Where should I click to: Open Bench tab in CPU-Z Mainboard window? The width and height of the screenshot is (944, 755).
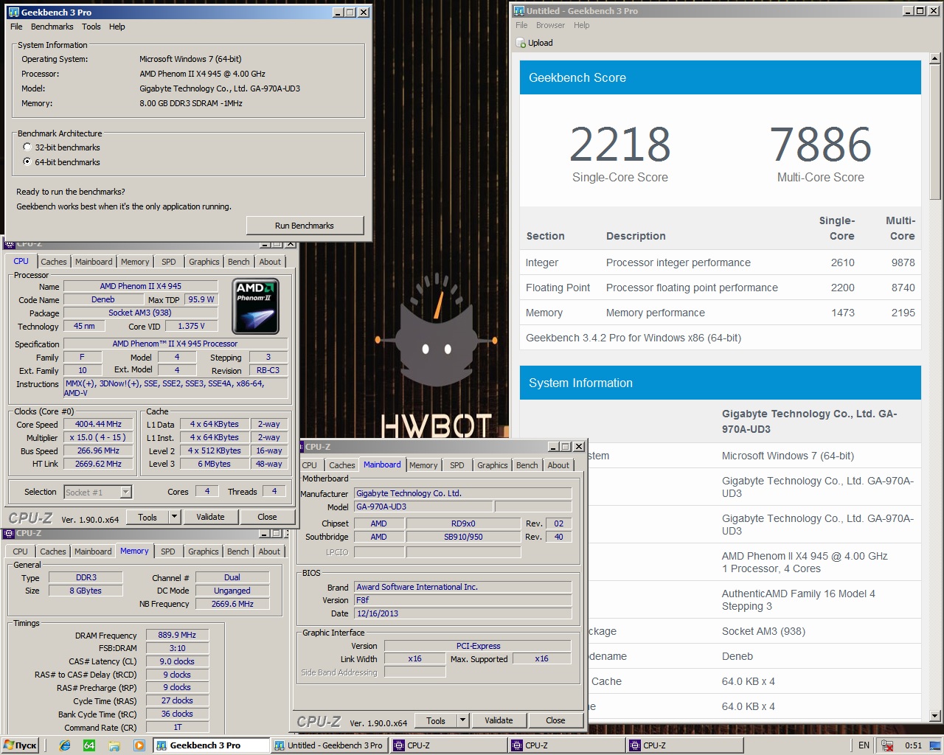[x=527, y=465]
